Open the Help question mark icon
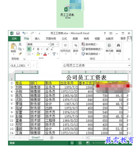The image size is (136, 148). [x=105, y=33]
